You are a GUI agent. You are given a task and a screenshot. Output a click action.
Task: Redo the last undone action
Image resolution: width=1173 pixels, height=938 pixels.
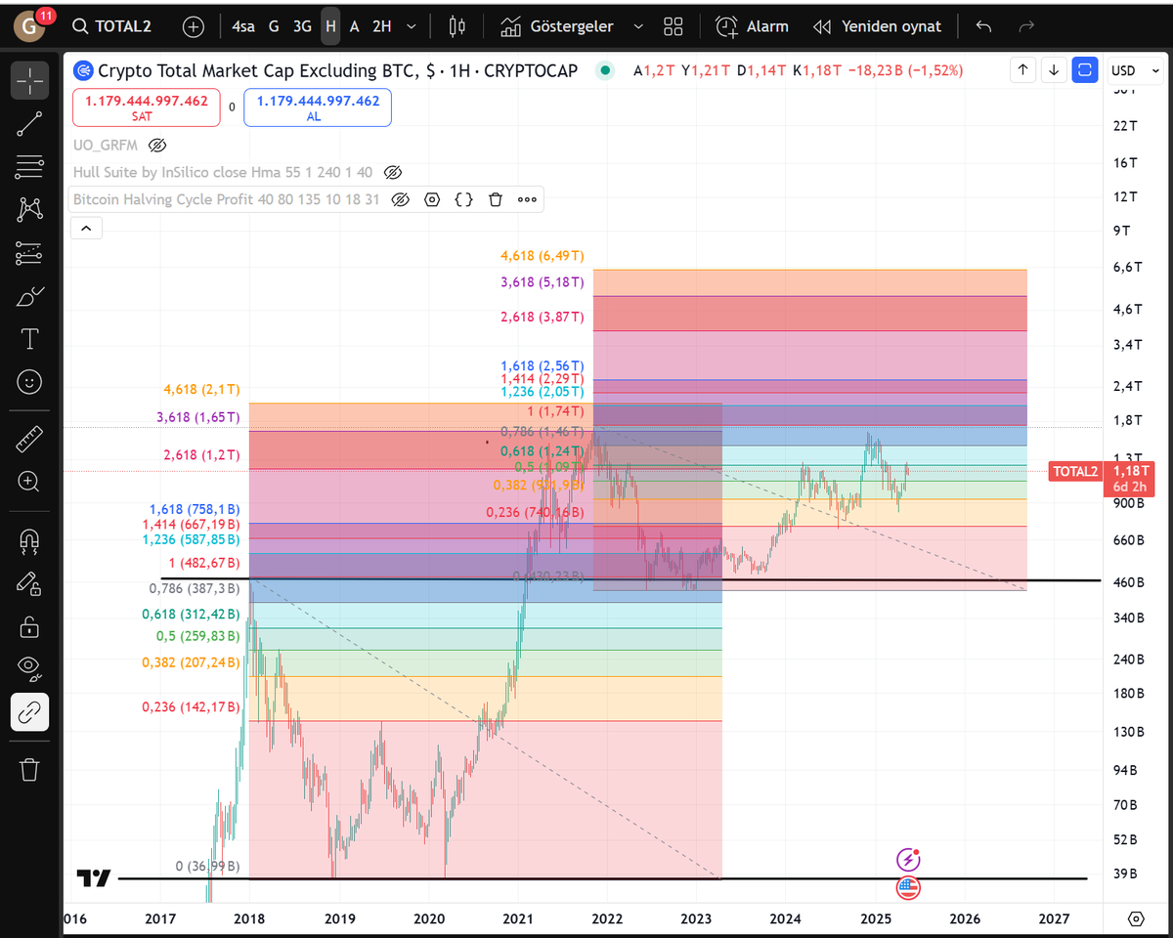pyautogui.click(x=1026, y=26)
